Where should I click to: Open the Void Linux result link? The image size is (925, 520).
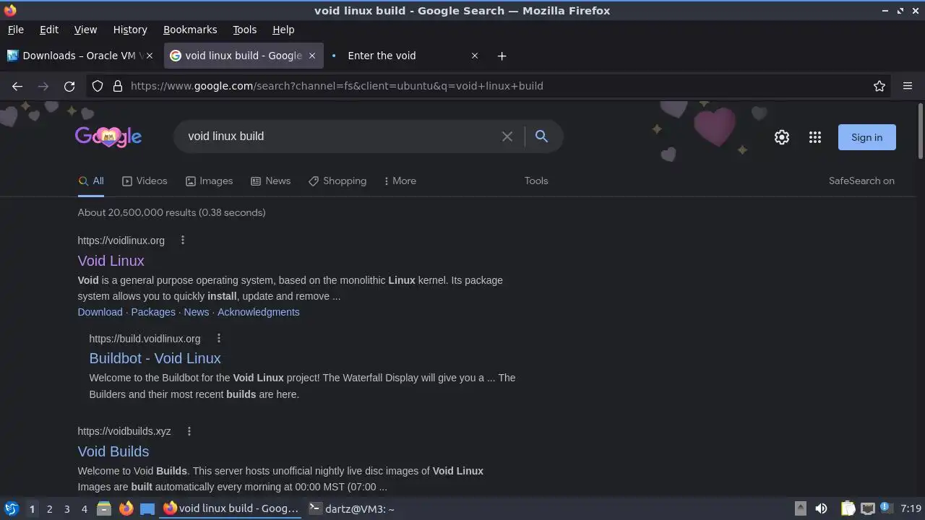click(x=111, y=261)
